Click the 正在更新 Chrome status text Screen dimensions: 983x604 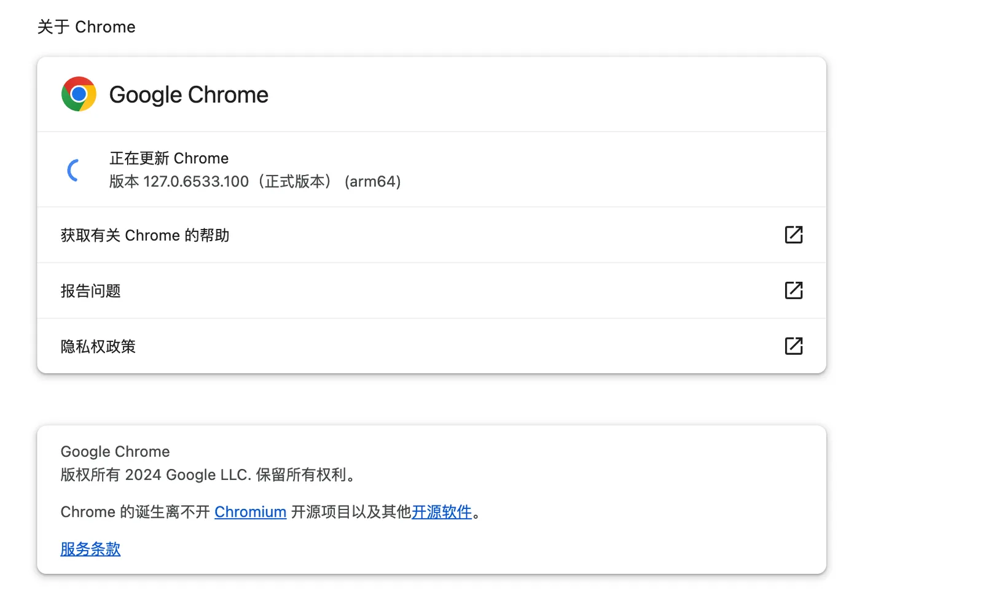coord(169,158)
